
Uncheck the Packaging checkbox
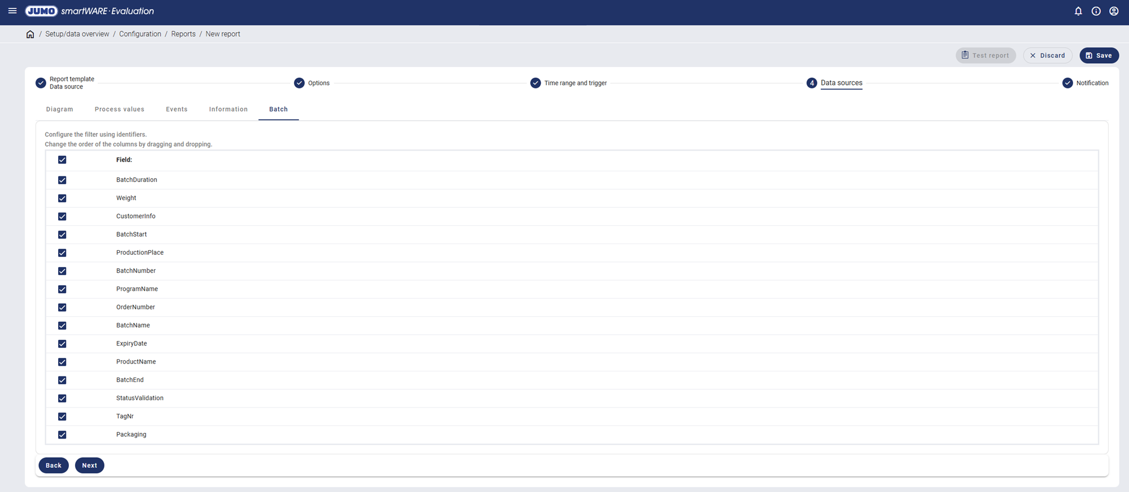tap(62, 435)
